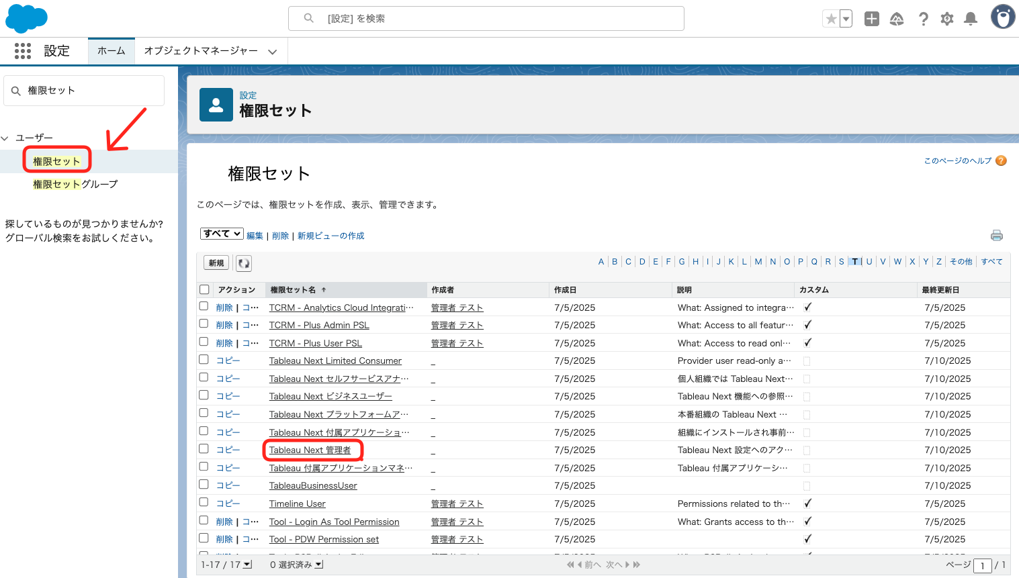Click 新規ビューの作成 link
The width and height of the screenshot is (1019, 578).
tap(331, 236)
